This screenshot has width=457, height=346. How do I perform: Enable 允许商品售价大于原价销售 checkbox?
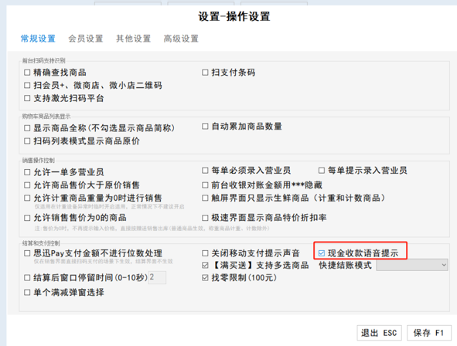click(x=27, y=185)
